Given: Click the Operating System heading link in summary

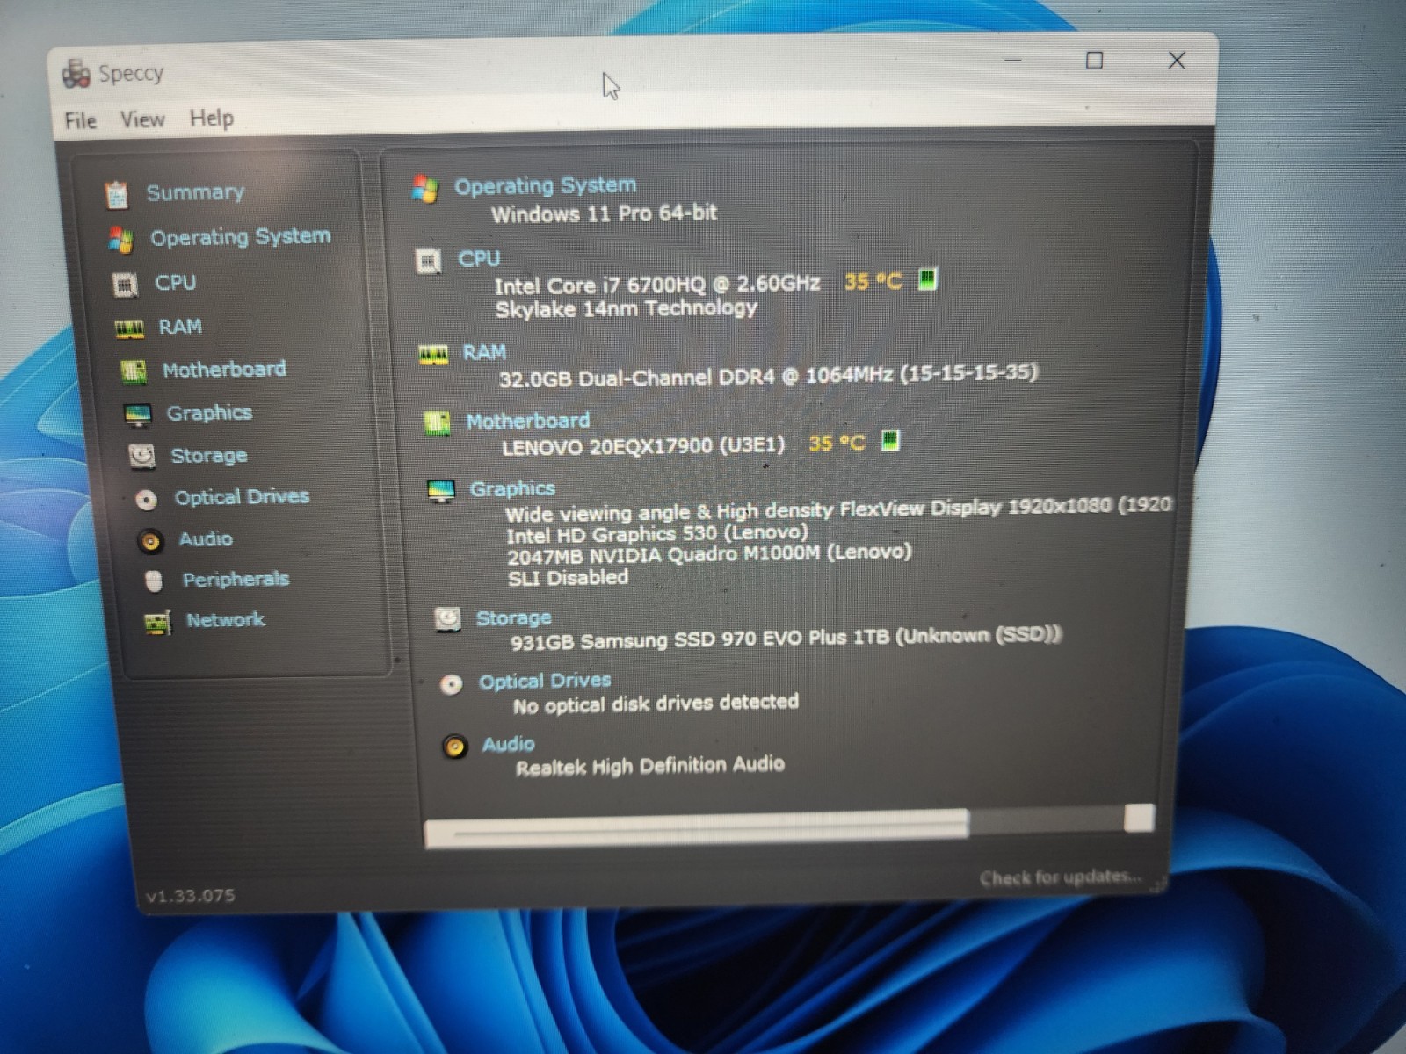Looking at the screenshot, I should (545, 185).
